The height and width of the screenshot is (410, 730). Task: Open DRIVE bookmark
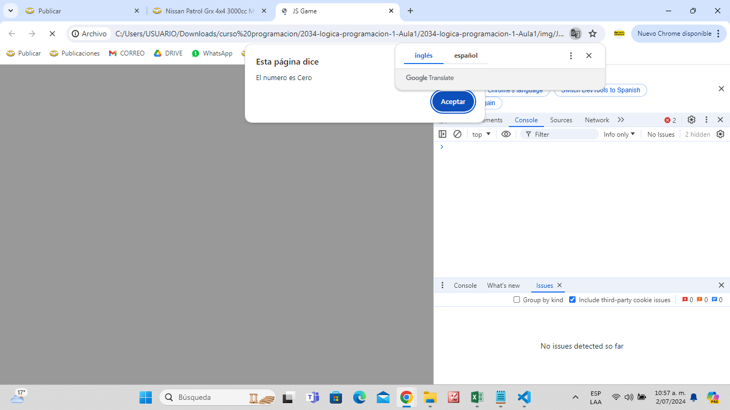coord(168,53)
